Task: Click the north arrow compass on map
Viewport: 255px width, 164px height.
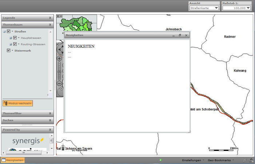Action: coord(63,148)
